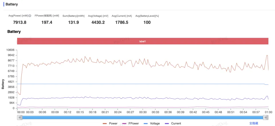The image size is (275, 126).
Task: Select the red label1 bar
Action: tap(143, 41)
